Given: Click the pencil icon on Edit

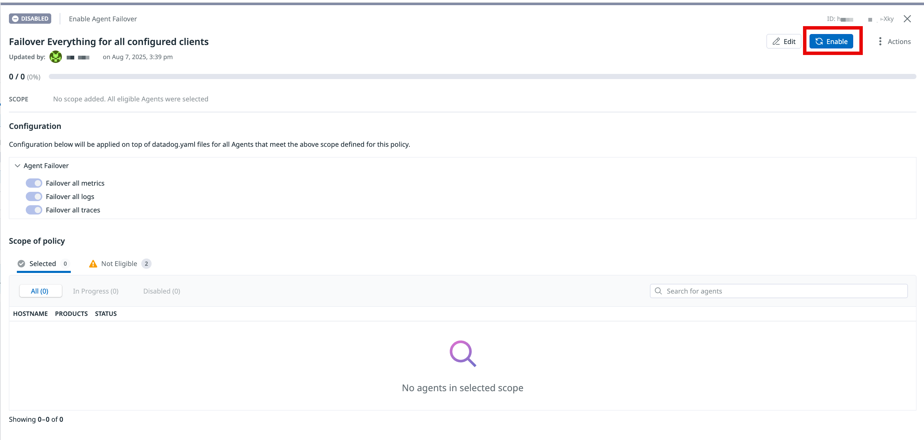Looking at the screenshot, I should pyautogui.click(x=776, y=41).
